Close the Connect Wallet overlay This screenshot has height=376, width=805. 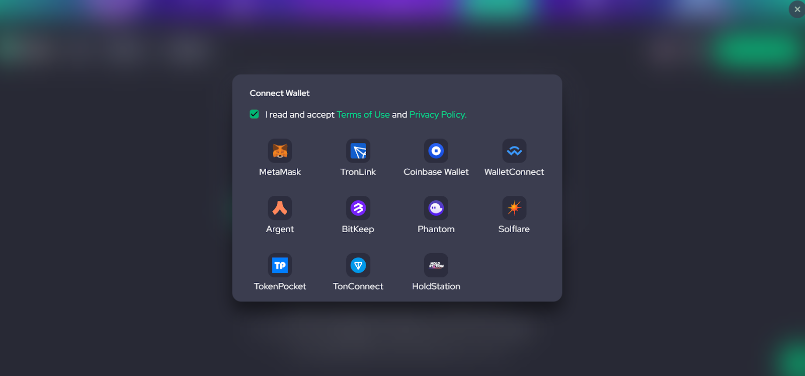pos(797,9)
